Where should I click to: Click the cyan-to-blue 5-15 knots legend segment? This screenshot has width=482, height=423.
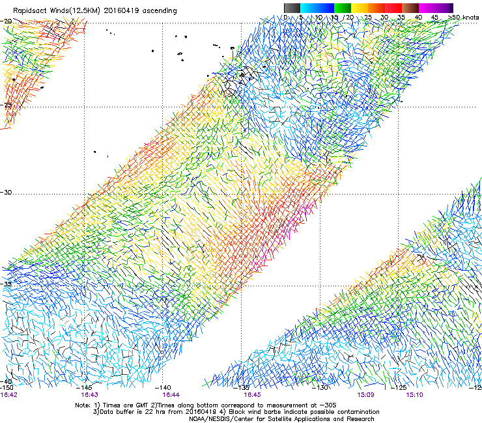[317, 8]
